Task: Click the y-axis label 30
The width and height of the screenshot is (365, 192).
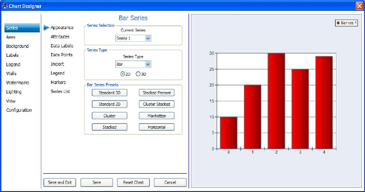Action: (x=212, y=54)
